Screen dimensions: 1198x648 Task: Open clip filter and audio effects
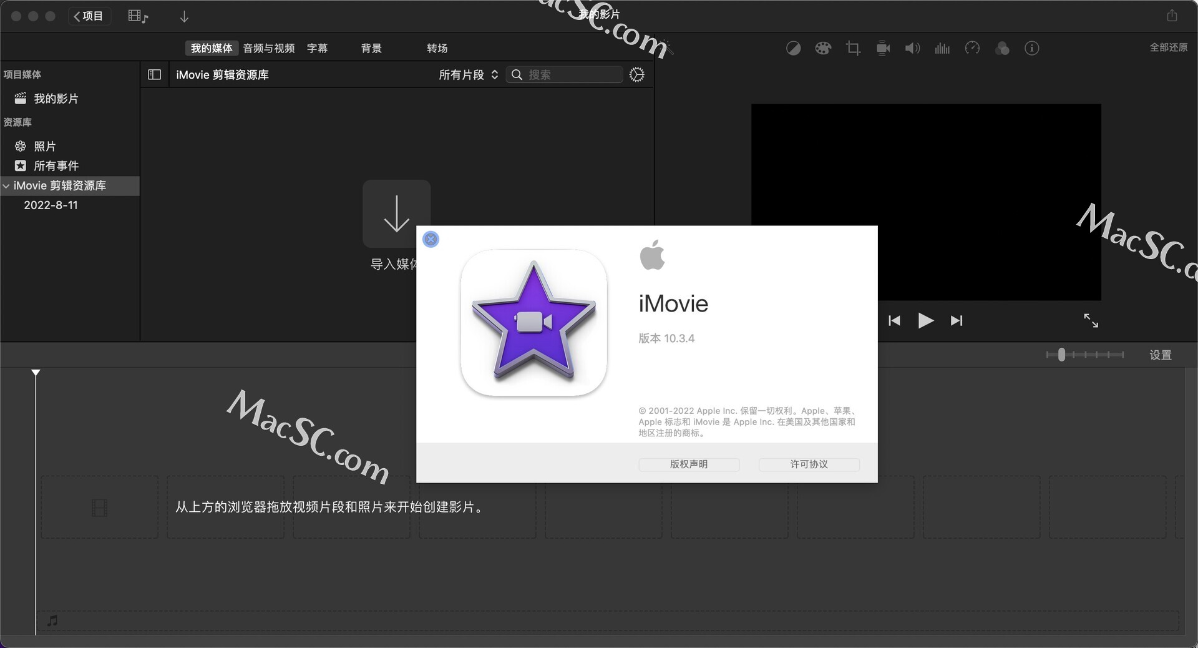pos(1002,48)
